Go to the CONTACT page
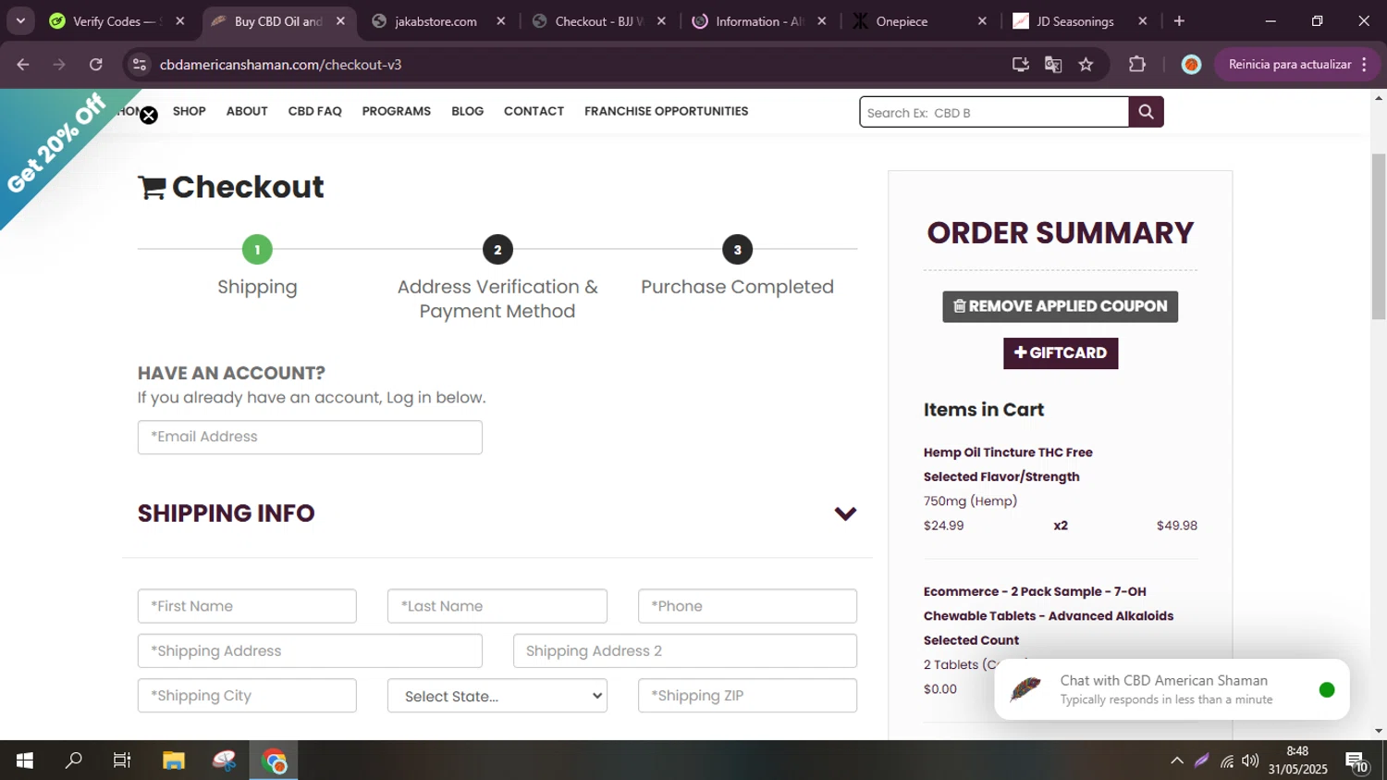This screenshot has width=1387, height=780. pos(534,111)
